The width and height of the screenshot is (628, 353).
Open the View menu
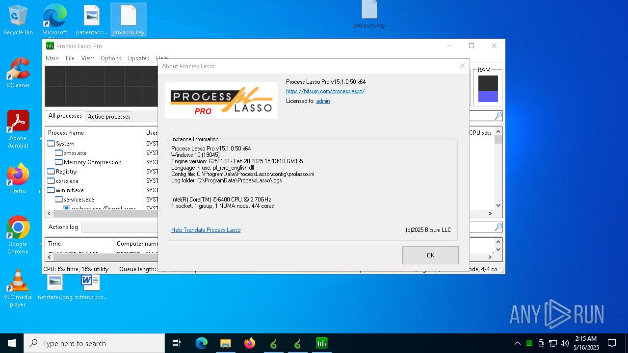pyautogui.click(x=87, y=58)
